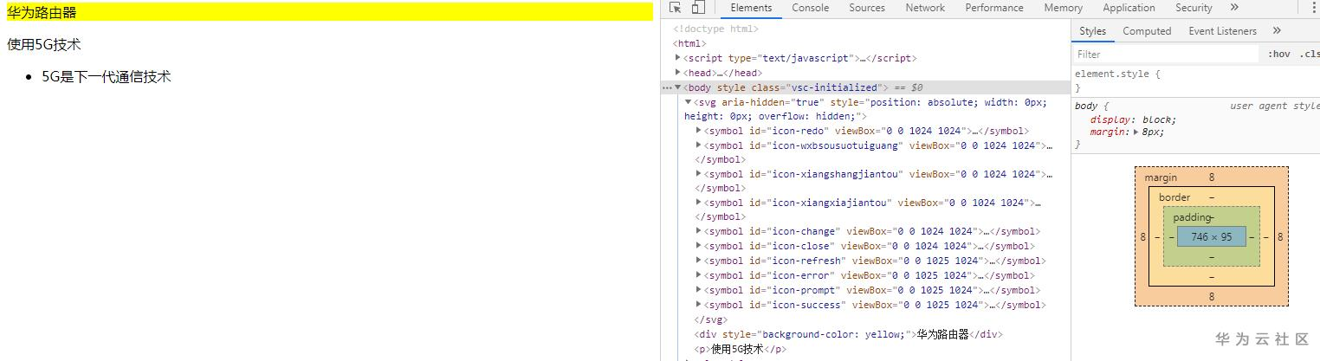1320x361 pixels.
Task: Select the Styles sidebar tab
Action: point(1092,30)
